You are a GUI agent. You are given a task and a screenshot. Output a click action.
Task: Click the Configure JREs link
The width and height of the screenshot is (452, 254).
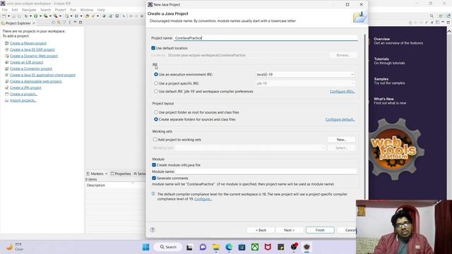point(342,91)
